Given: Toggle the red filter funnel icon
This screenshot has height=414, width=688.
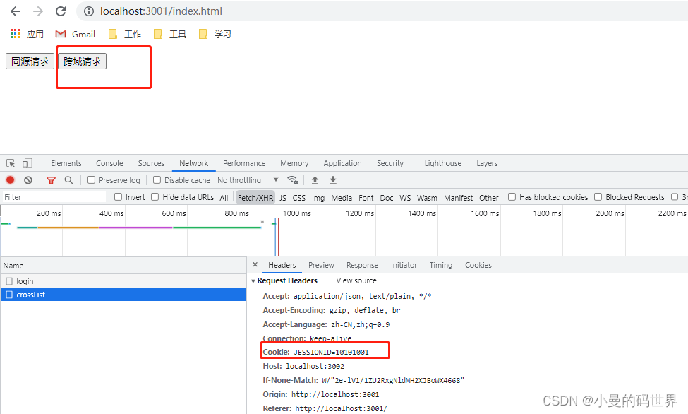Looking at the screenshot, I should [x=51, y=180].
